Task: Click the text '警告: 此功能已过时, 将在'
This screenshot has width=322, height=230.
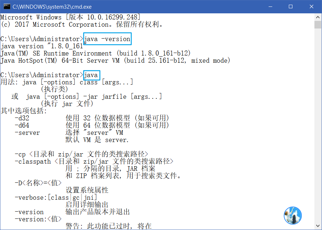Action: click(x=109, y=226)
